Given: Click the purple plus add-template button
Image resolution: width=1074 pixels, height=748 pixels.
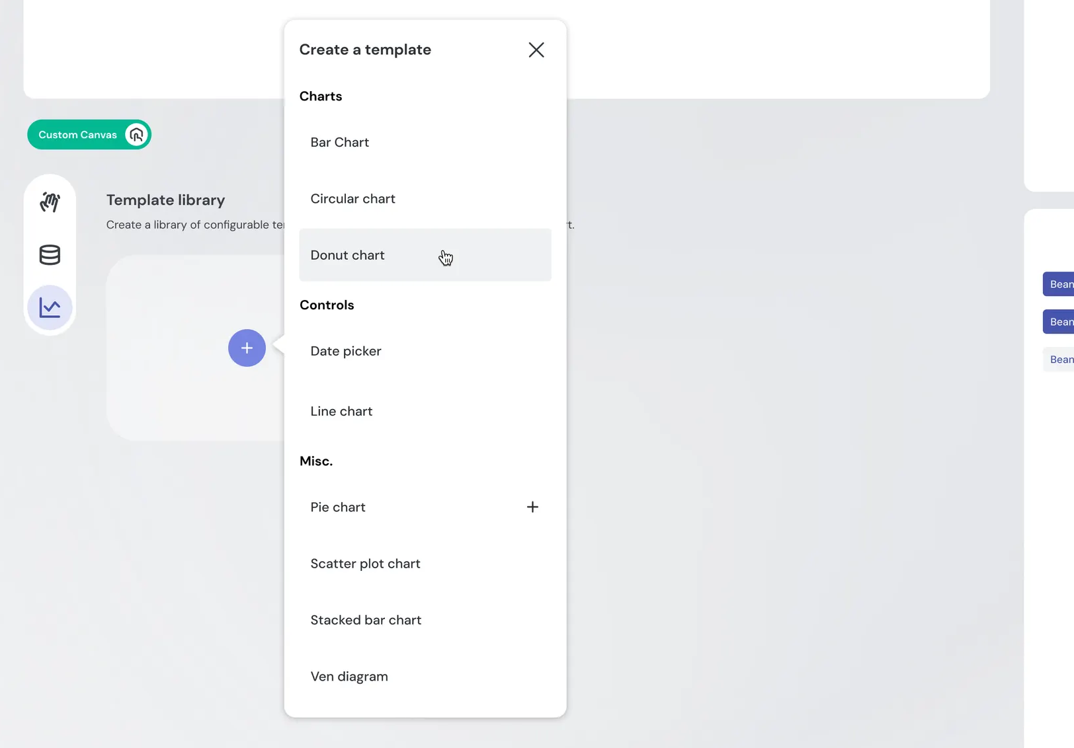Looking at the screenshot, I should (247, 348).
